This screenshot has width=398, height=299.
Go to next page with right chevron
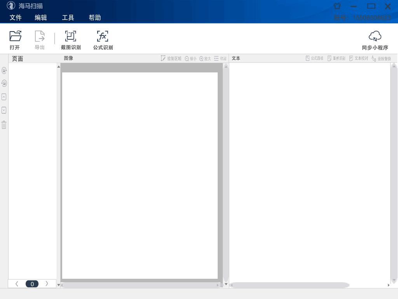tap(47, 284)
